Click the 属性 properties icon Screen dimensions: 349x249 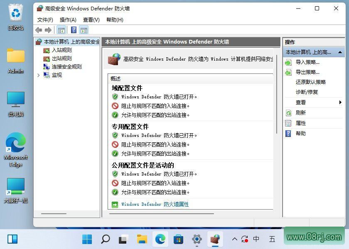click(288, 123)
